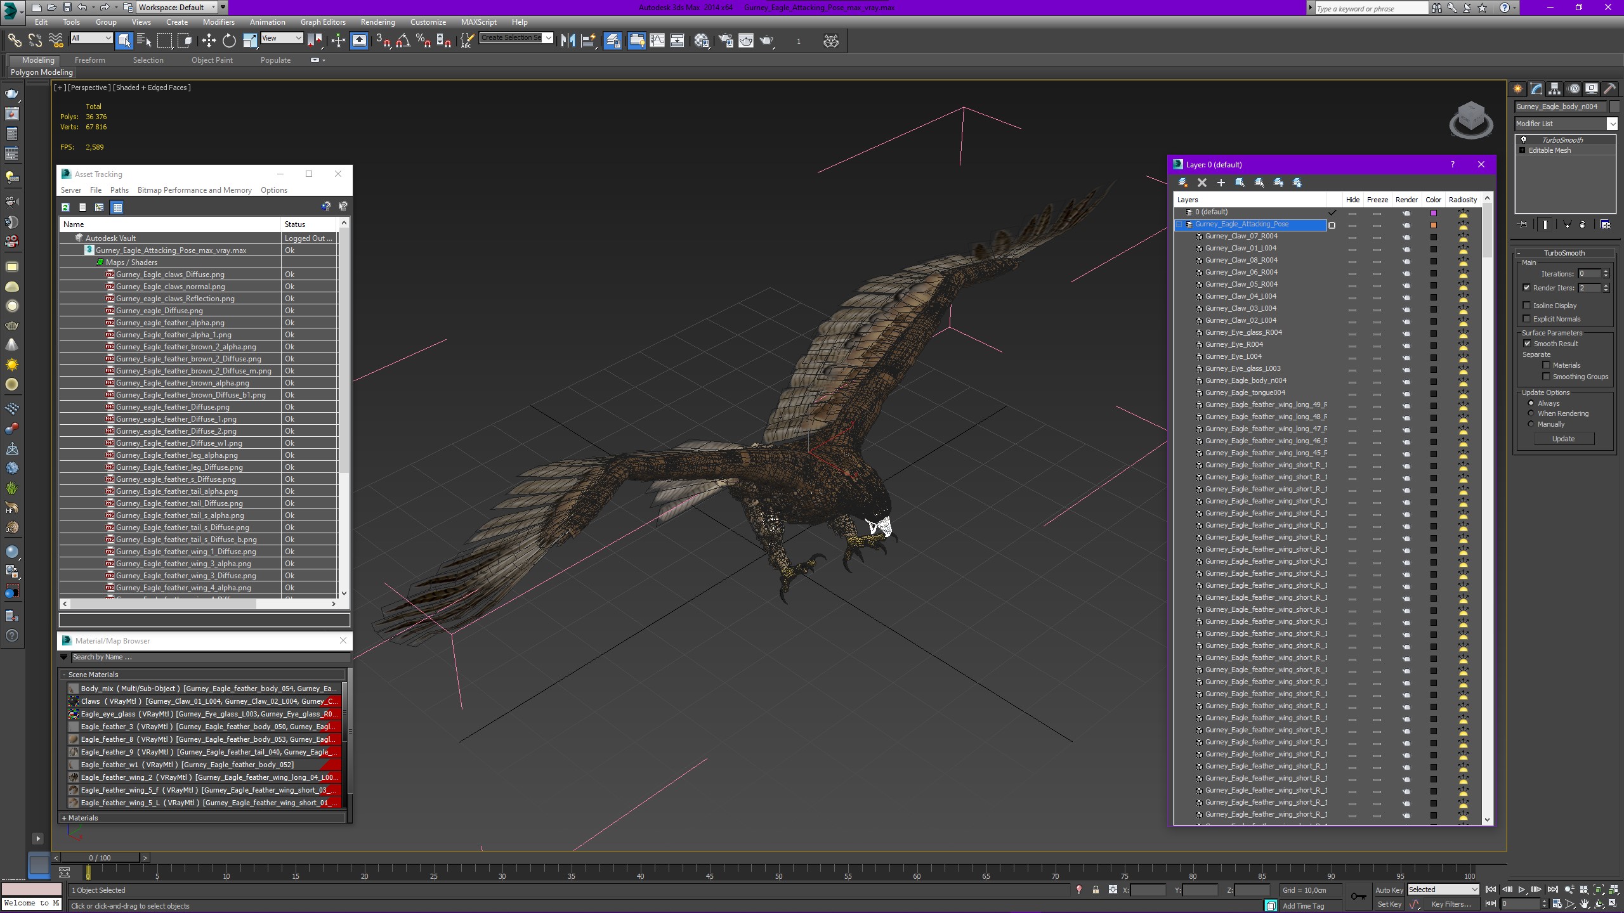This screenshot has width=1624, height=913.
Task: Select the When Rendering radio option
Action: 1531,413
